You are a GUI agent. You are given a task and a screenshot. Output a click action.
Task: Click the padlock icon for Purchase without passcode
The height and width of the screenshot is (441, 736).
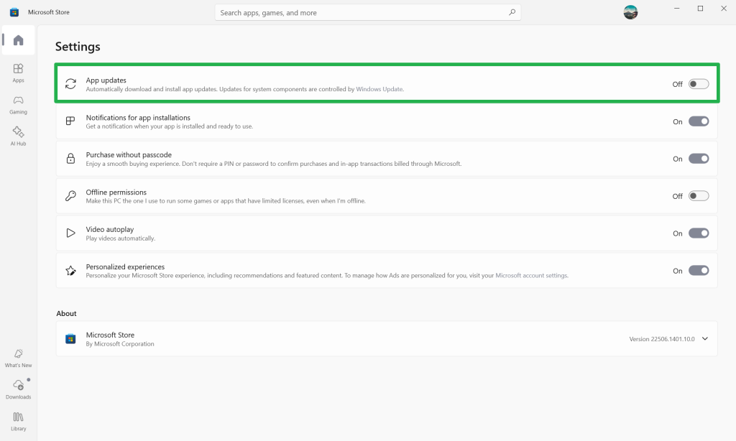(70, 158)
